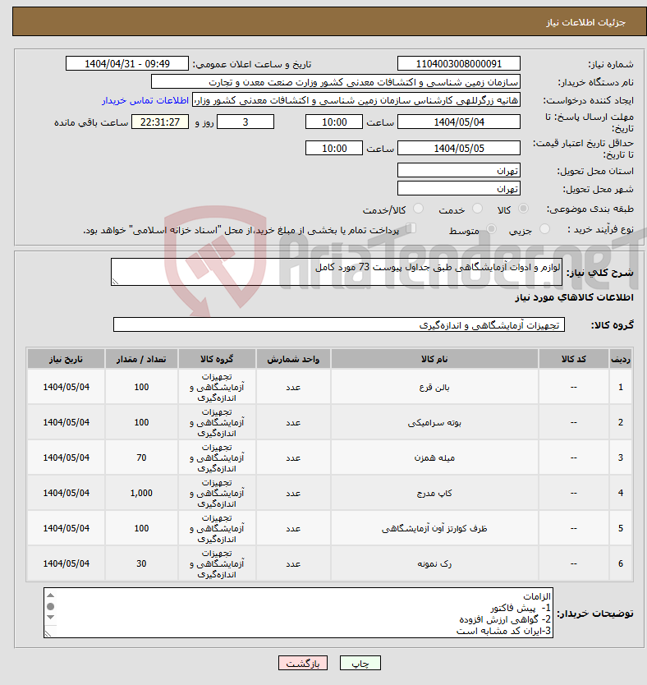The width and height of the screenshot is (647, 685).
Task: Select the کالا radio button
Action: (523, 209)
